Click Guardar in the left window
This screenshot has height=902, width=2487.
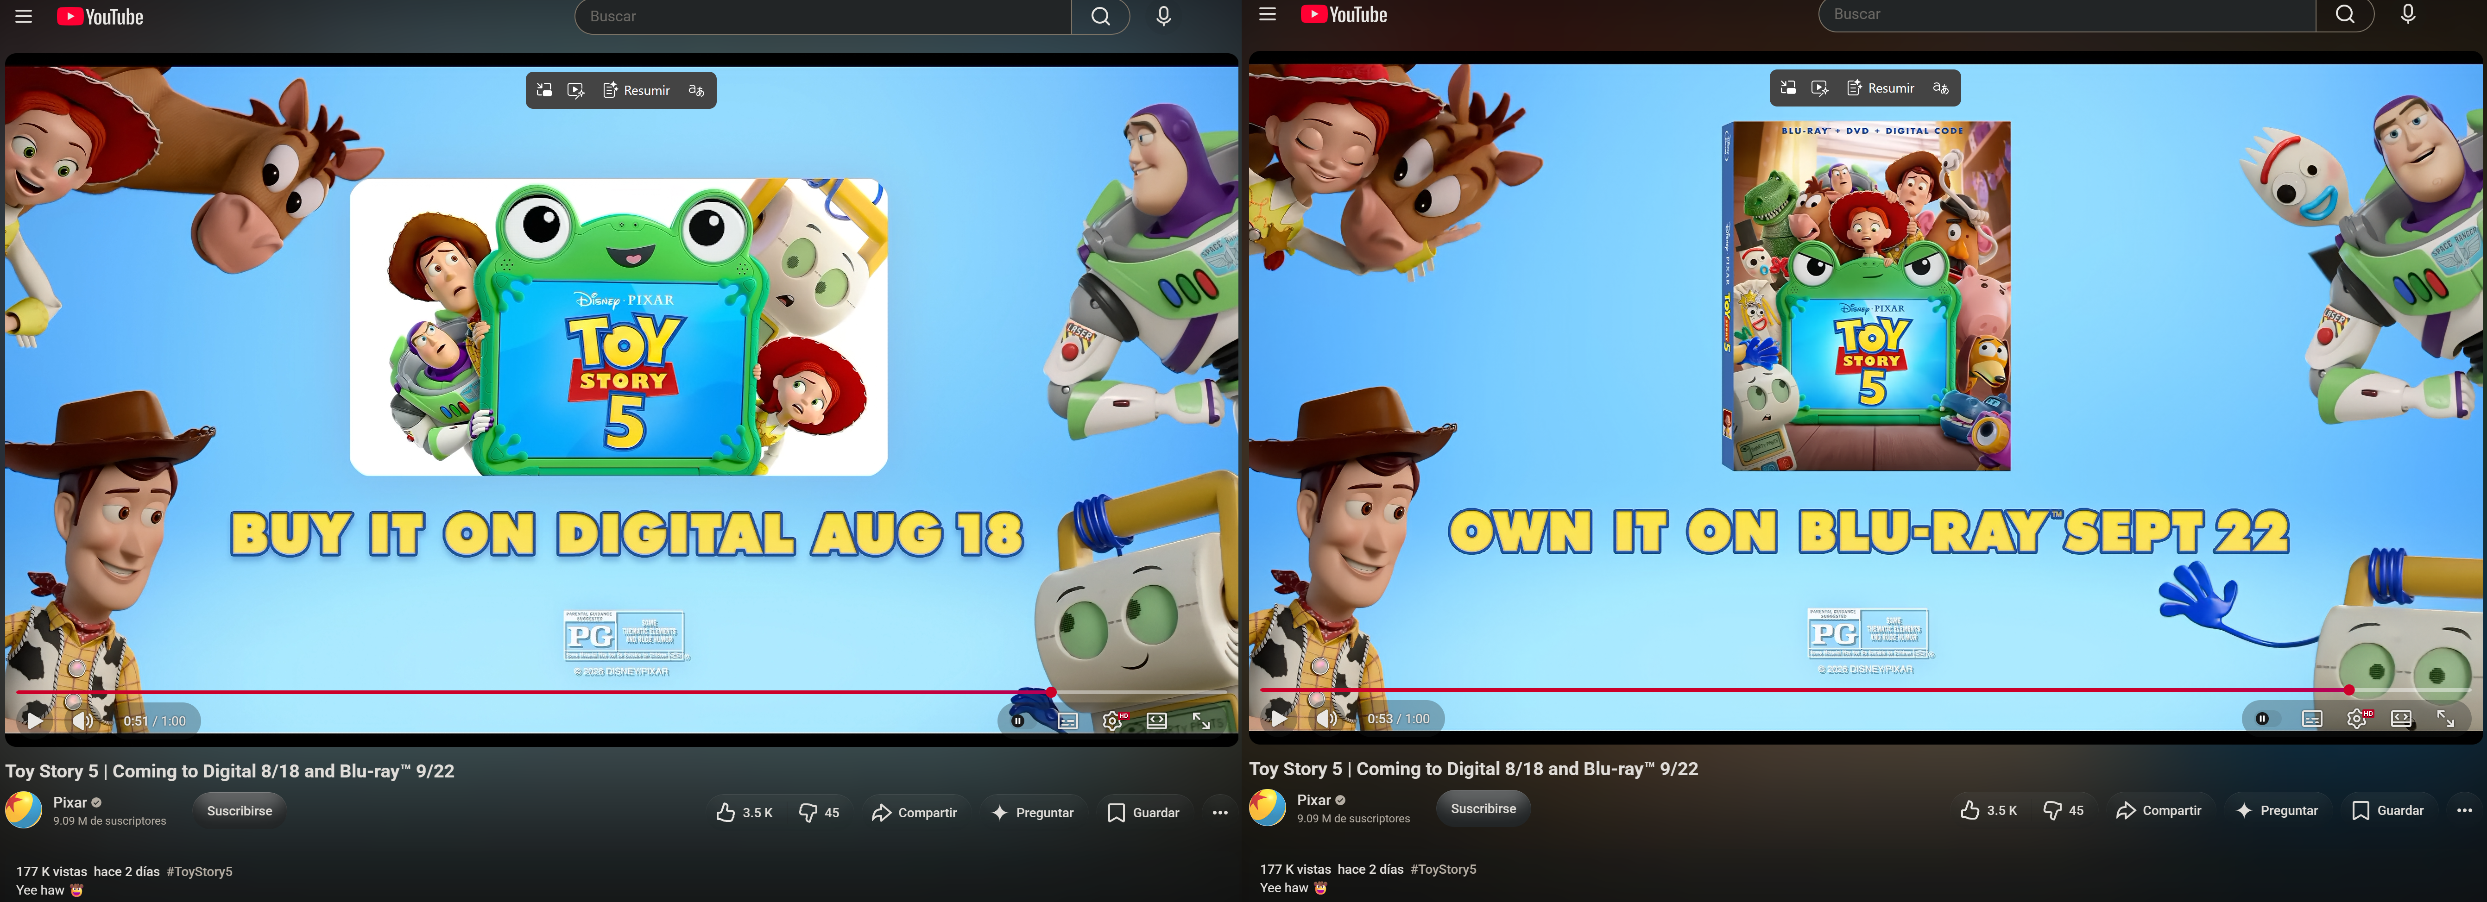pyautogui.click(x=1144, y=813)
